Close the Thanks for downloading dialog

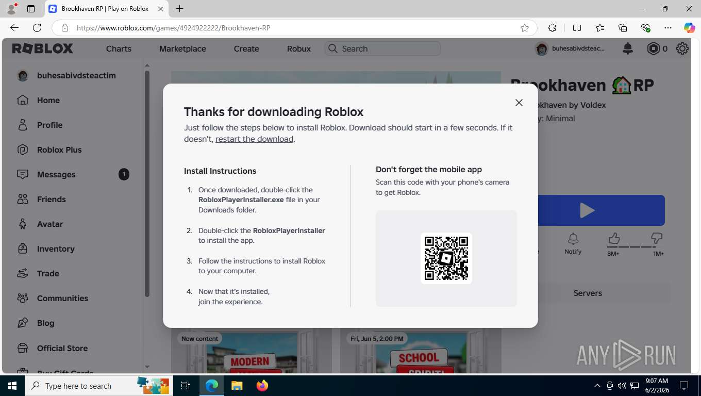tap(519, 103)
